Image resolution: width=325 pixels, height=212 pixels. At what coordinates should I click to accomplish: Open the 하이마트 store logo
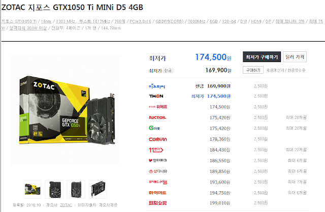(157, 193)
